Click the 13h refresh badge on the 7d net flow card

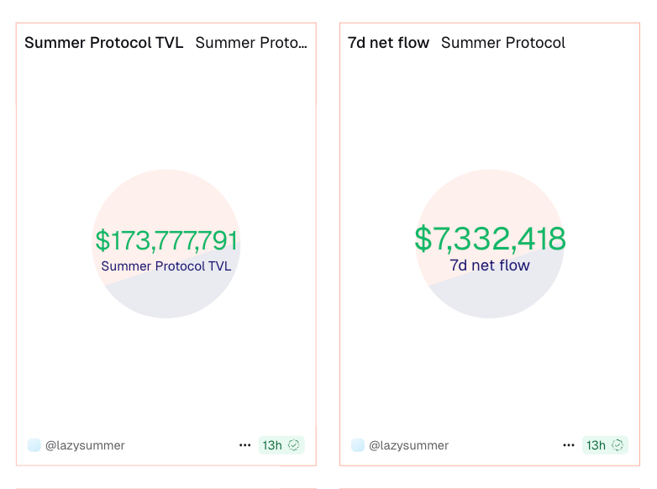(x=597, y=445)
